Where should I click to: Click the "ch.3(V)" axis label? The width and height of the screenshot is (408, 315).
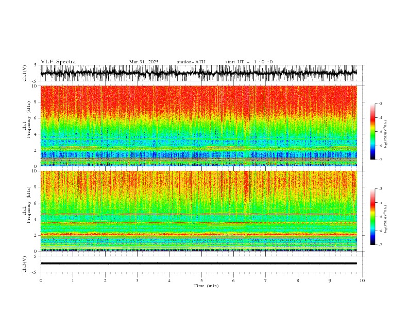coord(25,264)
